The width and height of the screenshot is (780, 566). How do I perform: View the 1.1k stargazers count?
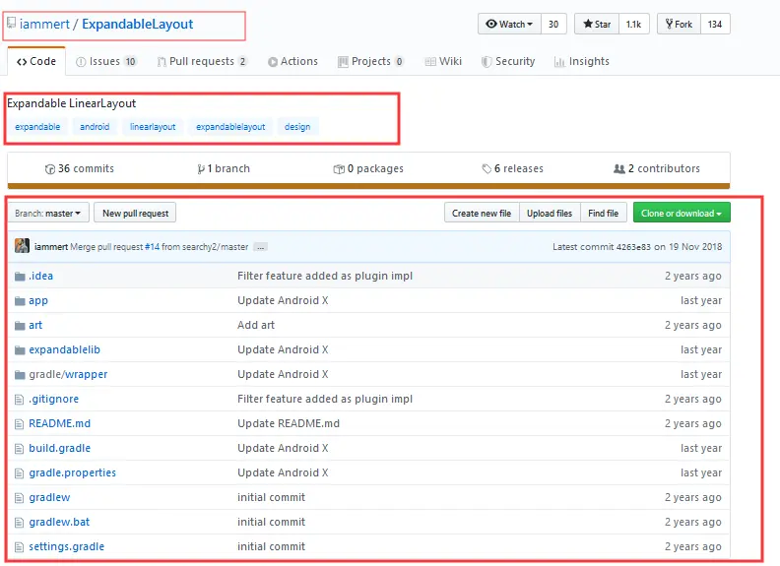[634, 24]
